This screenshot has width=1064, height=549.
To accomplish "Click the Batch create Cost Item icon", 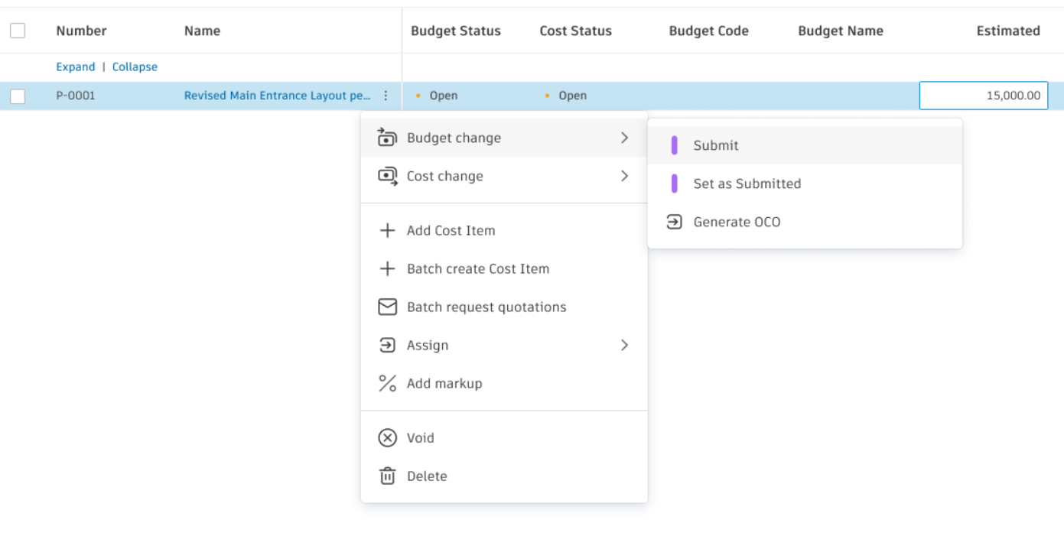I will (388, 268).
